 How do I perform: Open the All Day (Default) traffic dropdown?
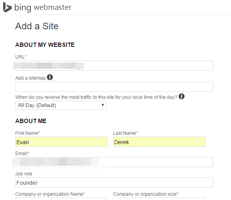[x=61, y=105]
